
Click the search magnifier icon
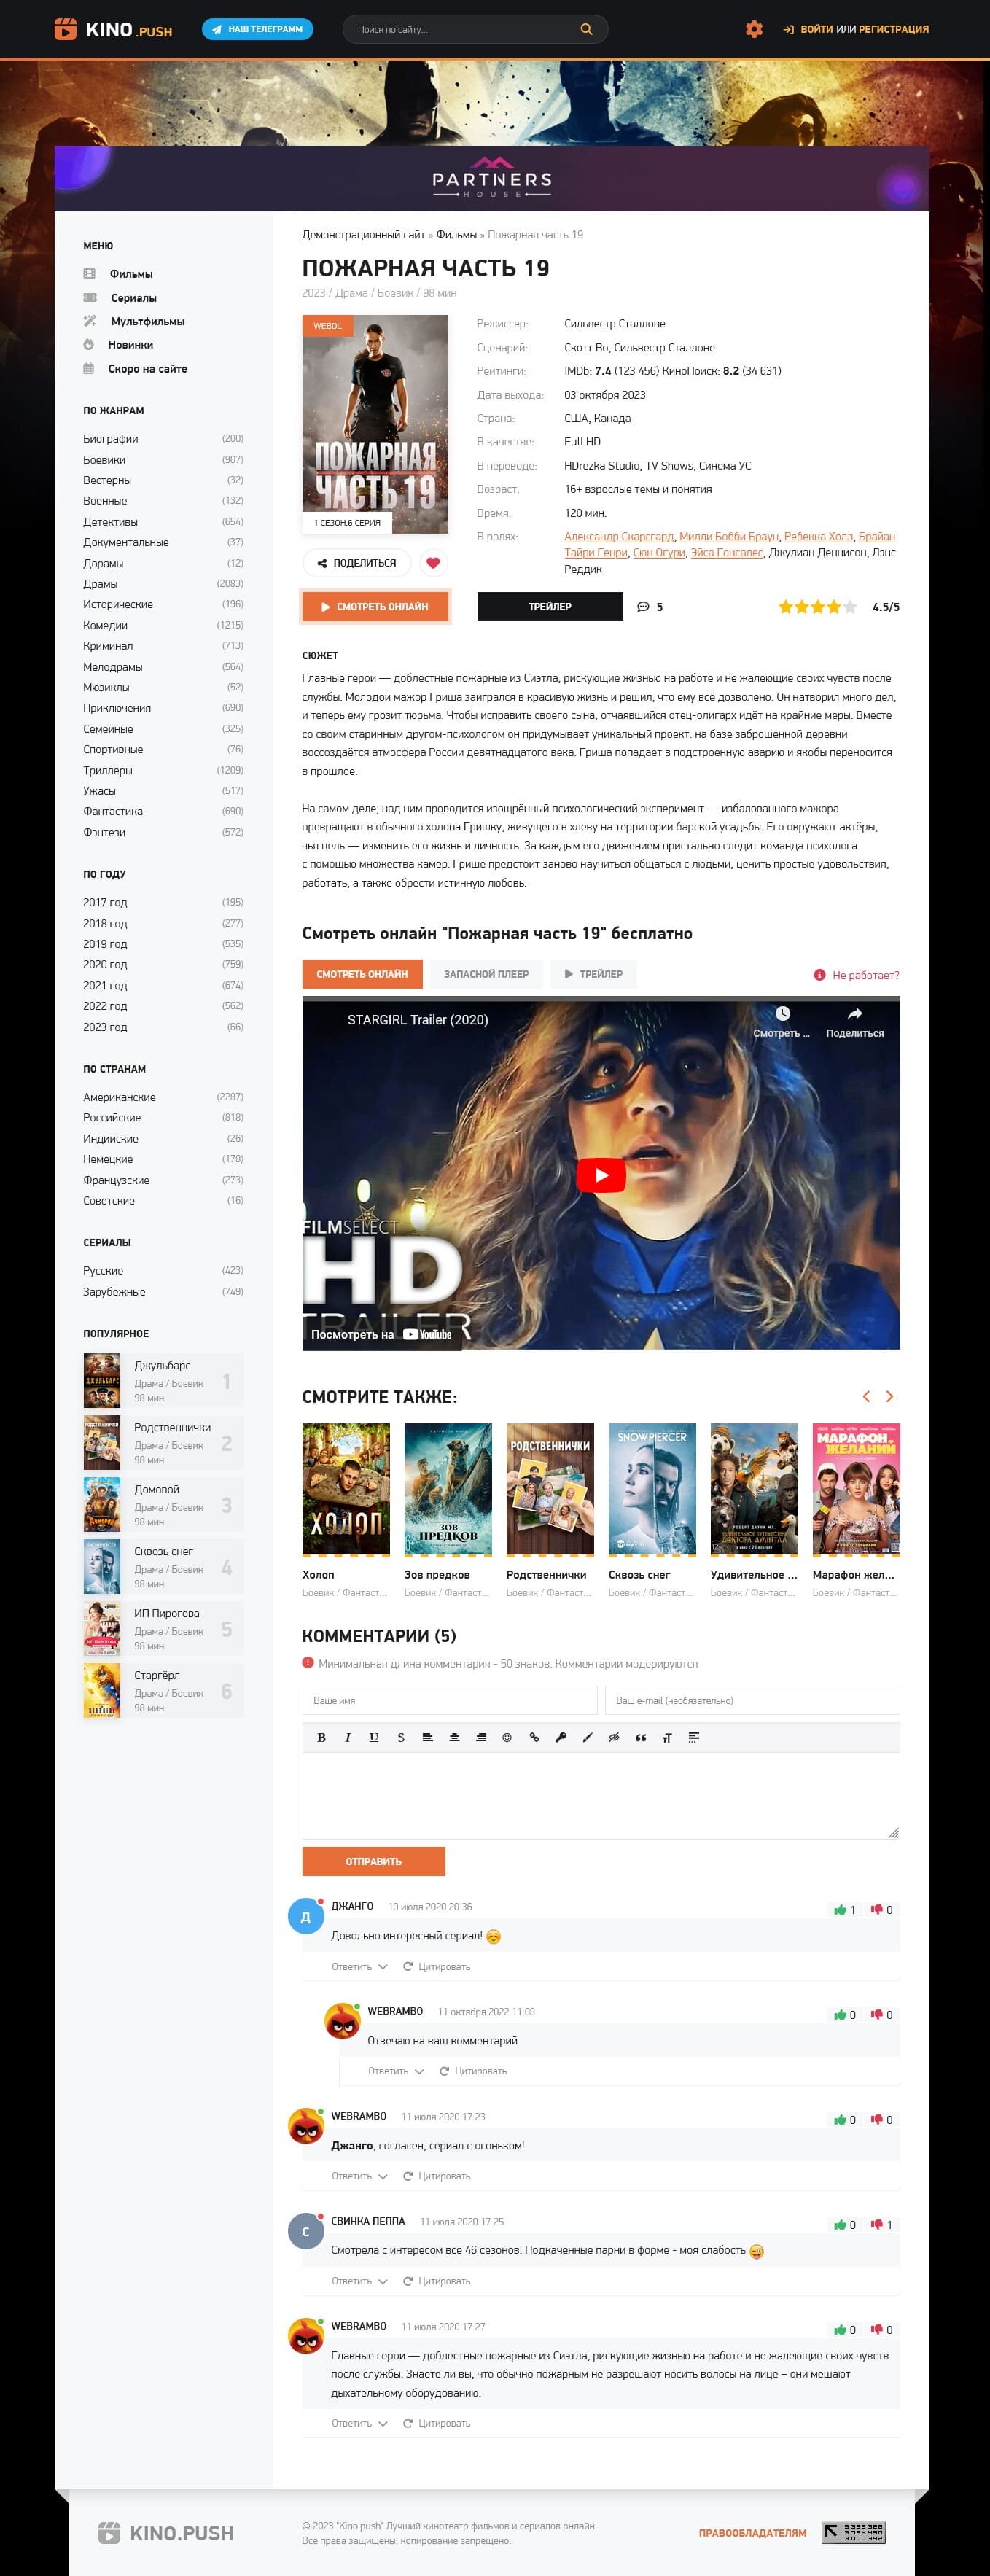pos(587,29)
